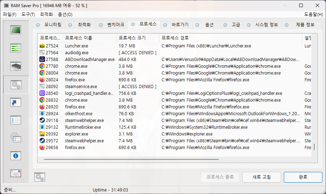Maximize the RAM Saver Pro window
This screenshot has width=326, height=194.
pyautogui.click(x=301, y=5)
